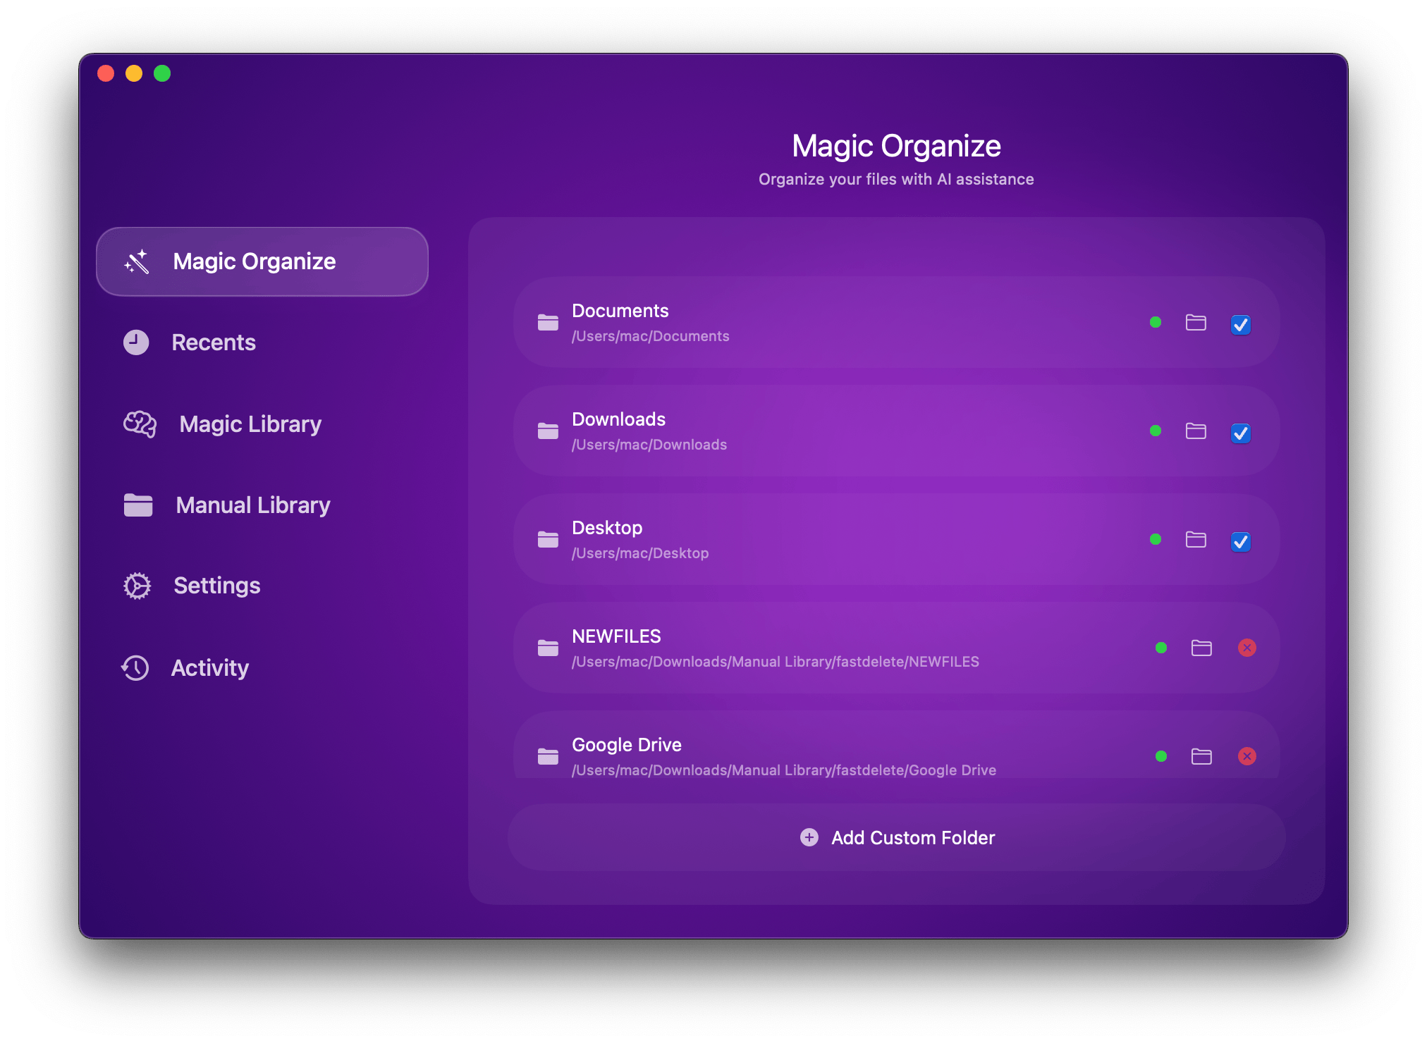
Task: Click 'Organize your files with AI assistance' subtitle
Action: click(x=896, y=179)
